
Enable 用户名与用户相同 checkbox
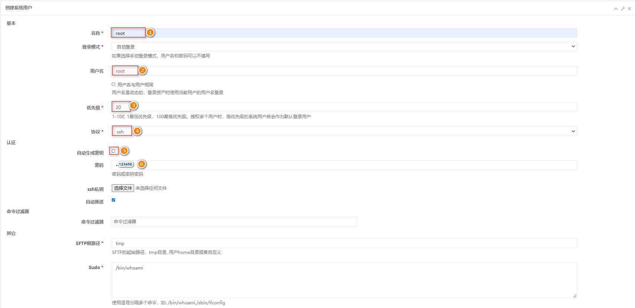coord(114,85)
